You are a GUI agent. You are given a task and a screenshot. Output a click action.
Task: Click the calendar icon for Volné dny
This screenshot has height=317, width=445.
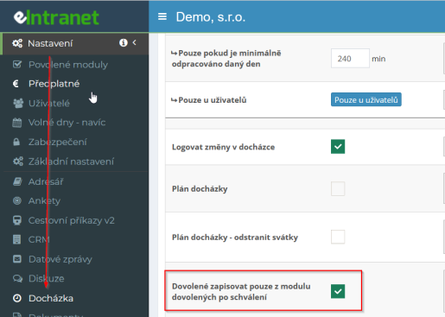tap(17, 123)
